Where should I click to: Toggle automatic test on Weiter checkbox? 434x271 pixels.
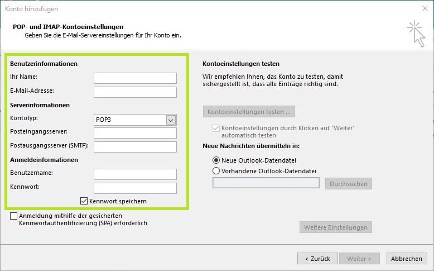point(216,129)
